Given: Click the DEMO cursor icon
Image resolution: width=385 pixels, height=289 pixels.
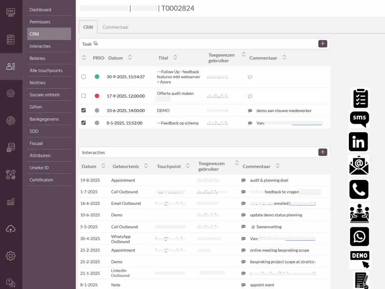Looking at the screenshot, I should [360, 259].
